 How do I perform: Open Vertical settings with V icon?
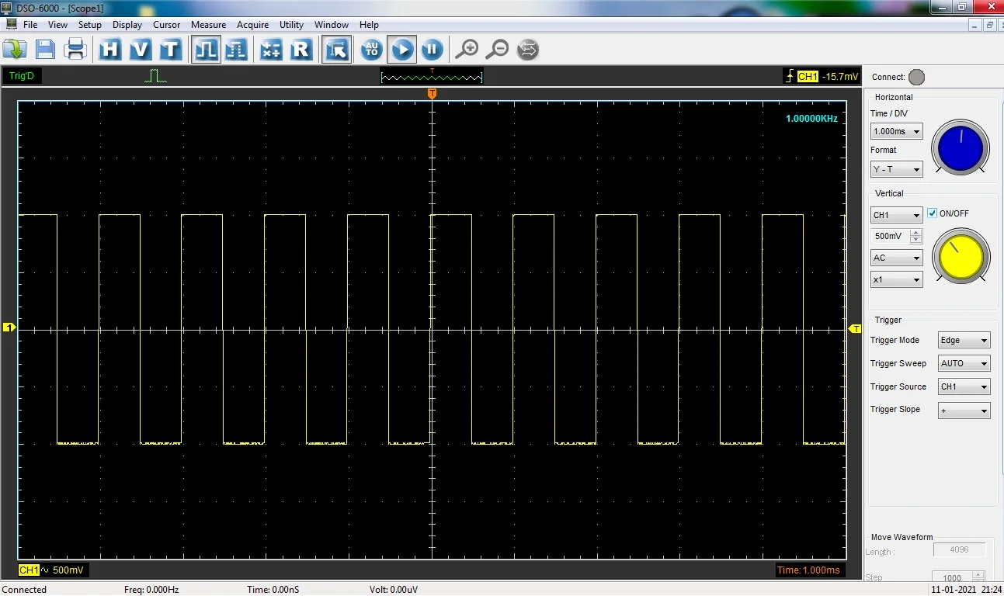click(x=141, y=50)
